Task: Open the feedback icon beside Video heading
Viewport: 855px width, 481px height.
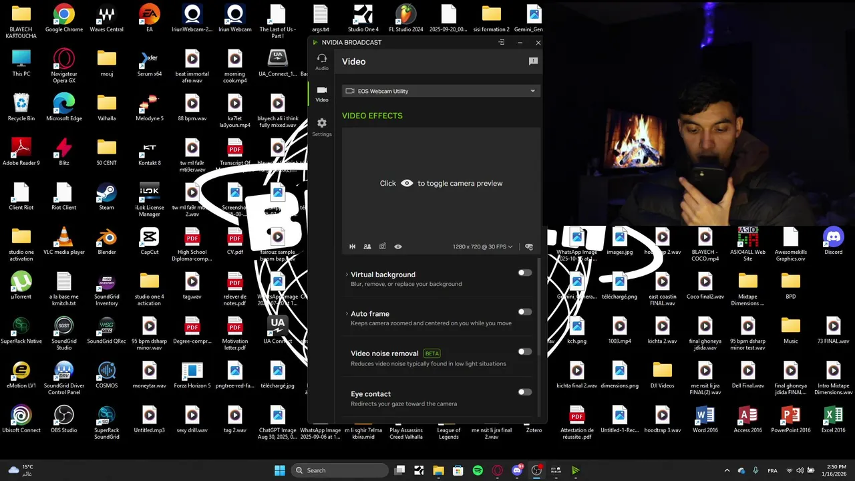Action: (533, 61)
